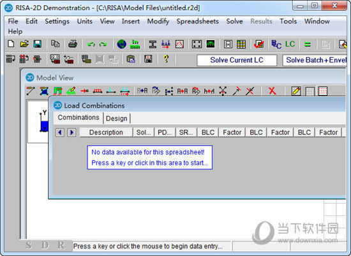Screen dimensions: 351x256
Task: Redo using the green redo arrow
Action: (103, 44)
